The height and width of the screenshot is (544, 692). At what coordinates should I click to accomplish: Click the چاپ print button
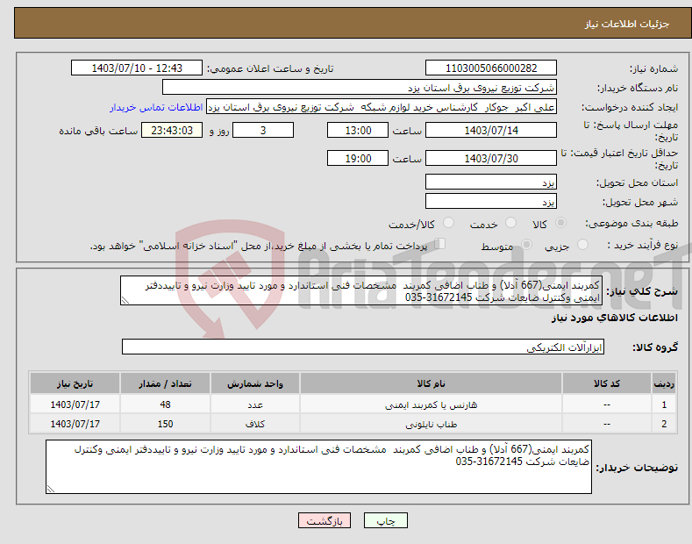click(385, 520)
